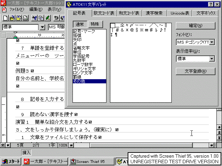Click the Copy icon in Ichitaro toolbar
Image resolution: width=222 pixels, height=166 pixels.
point(41,18)
